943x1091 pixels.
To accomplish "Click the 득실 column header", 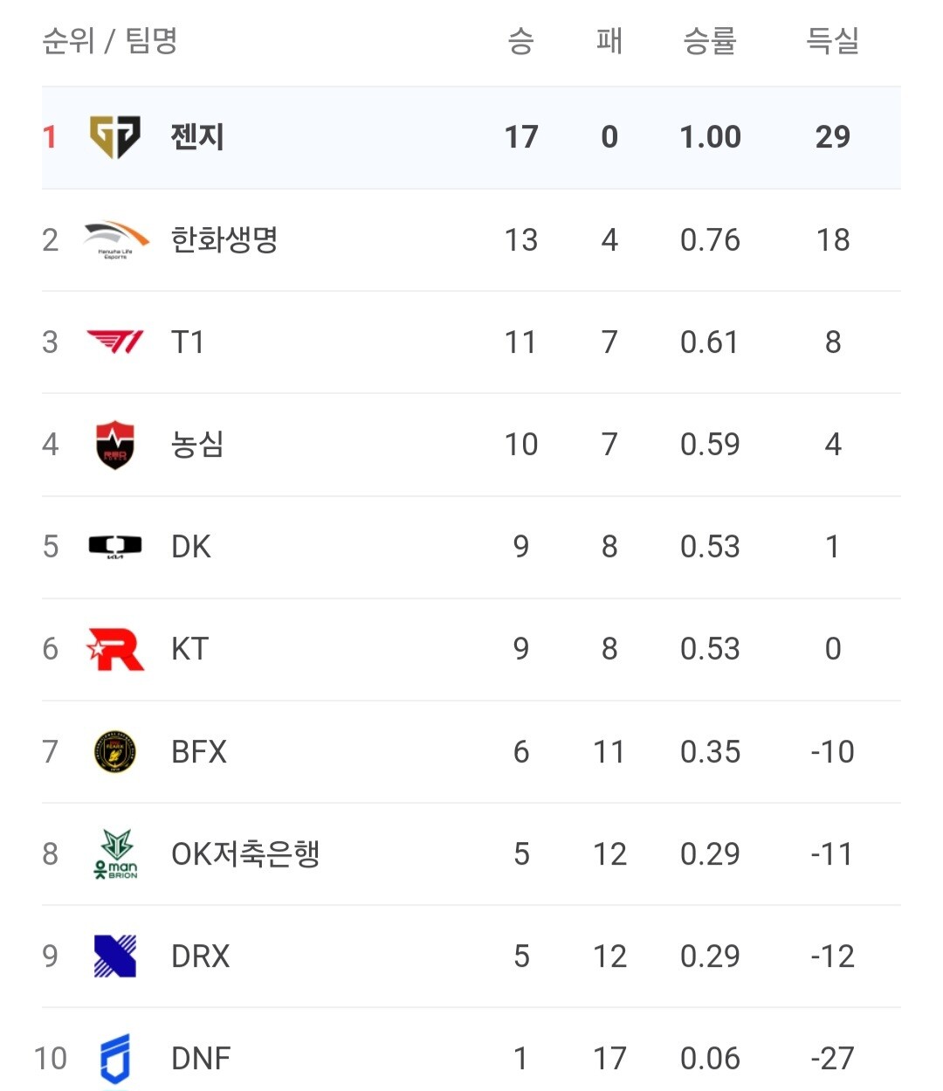I will pyautogui.click(x=832, y=40).
